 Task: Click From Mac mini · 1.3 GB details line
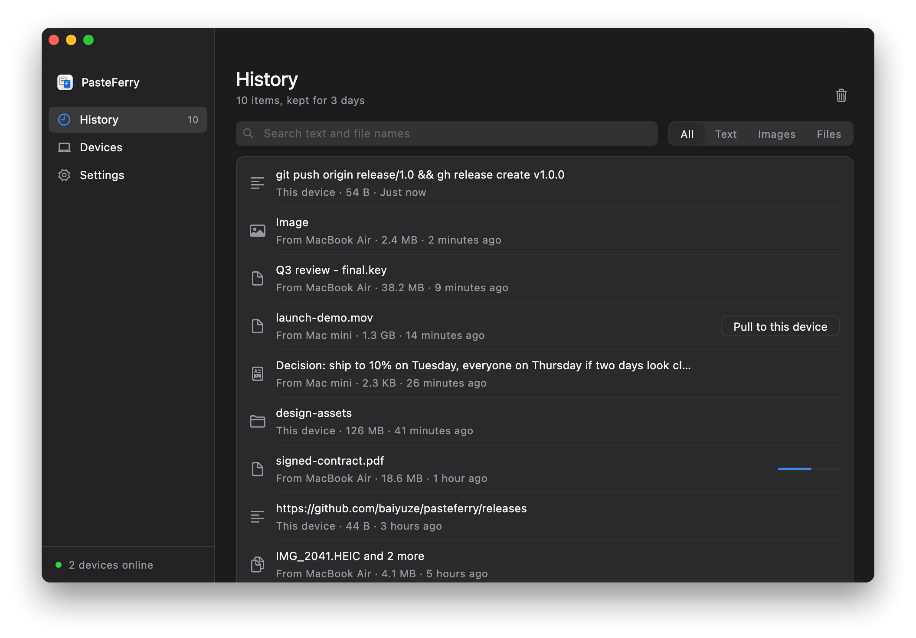coord(380,335)
